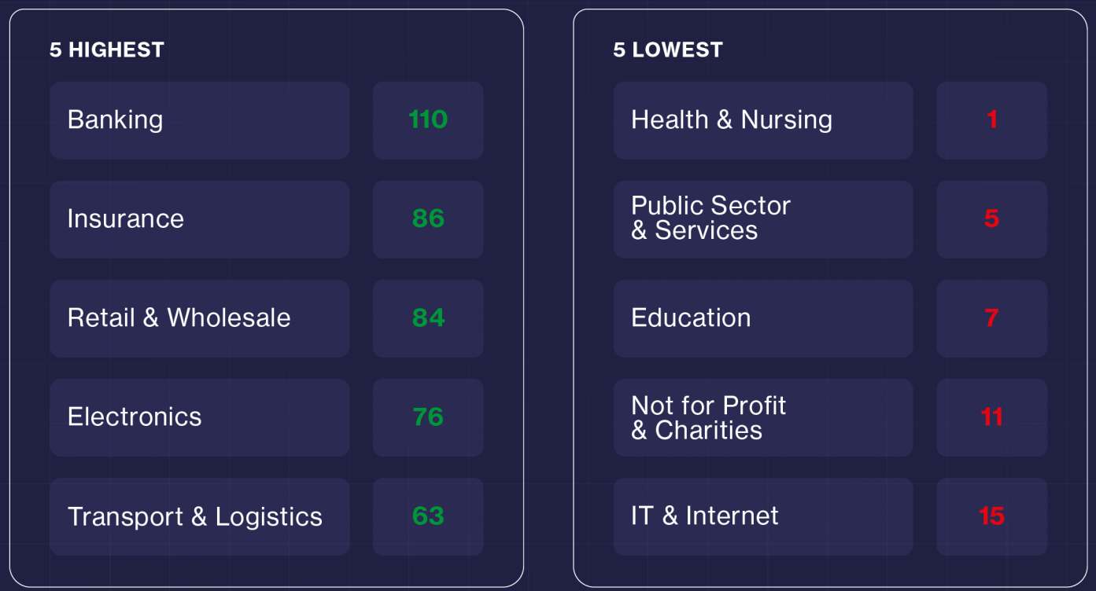Click the red 7 score box
This screenshot has height=591, width=1096.
(991, 318)
